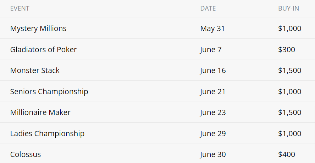Viewport: 315px width, 163px height.
Task: Select the June 16 date cell
Action: tap(213, 71)
